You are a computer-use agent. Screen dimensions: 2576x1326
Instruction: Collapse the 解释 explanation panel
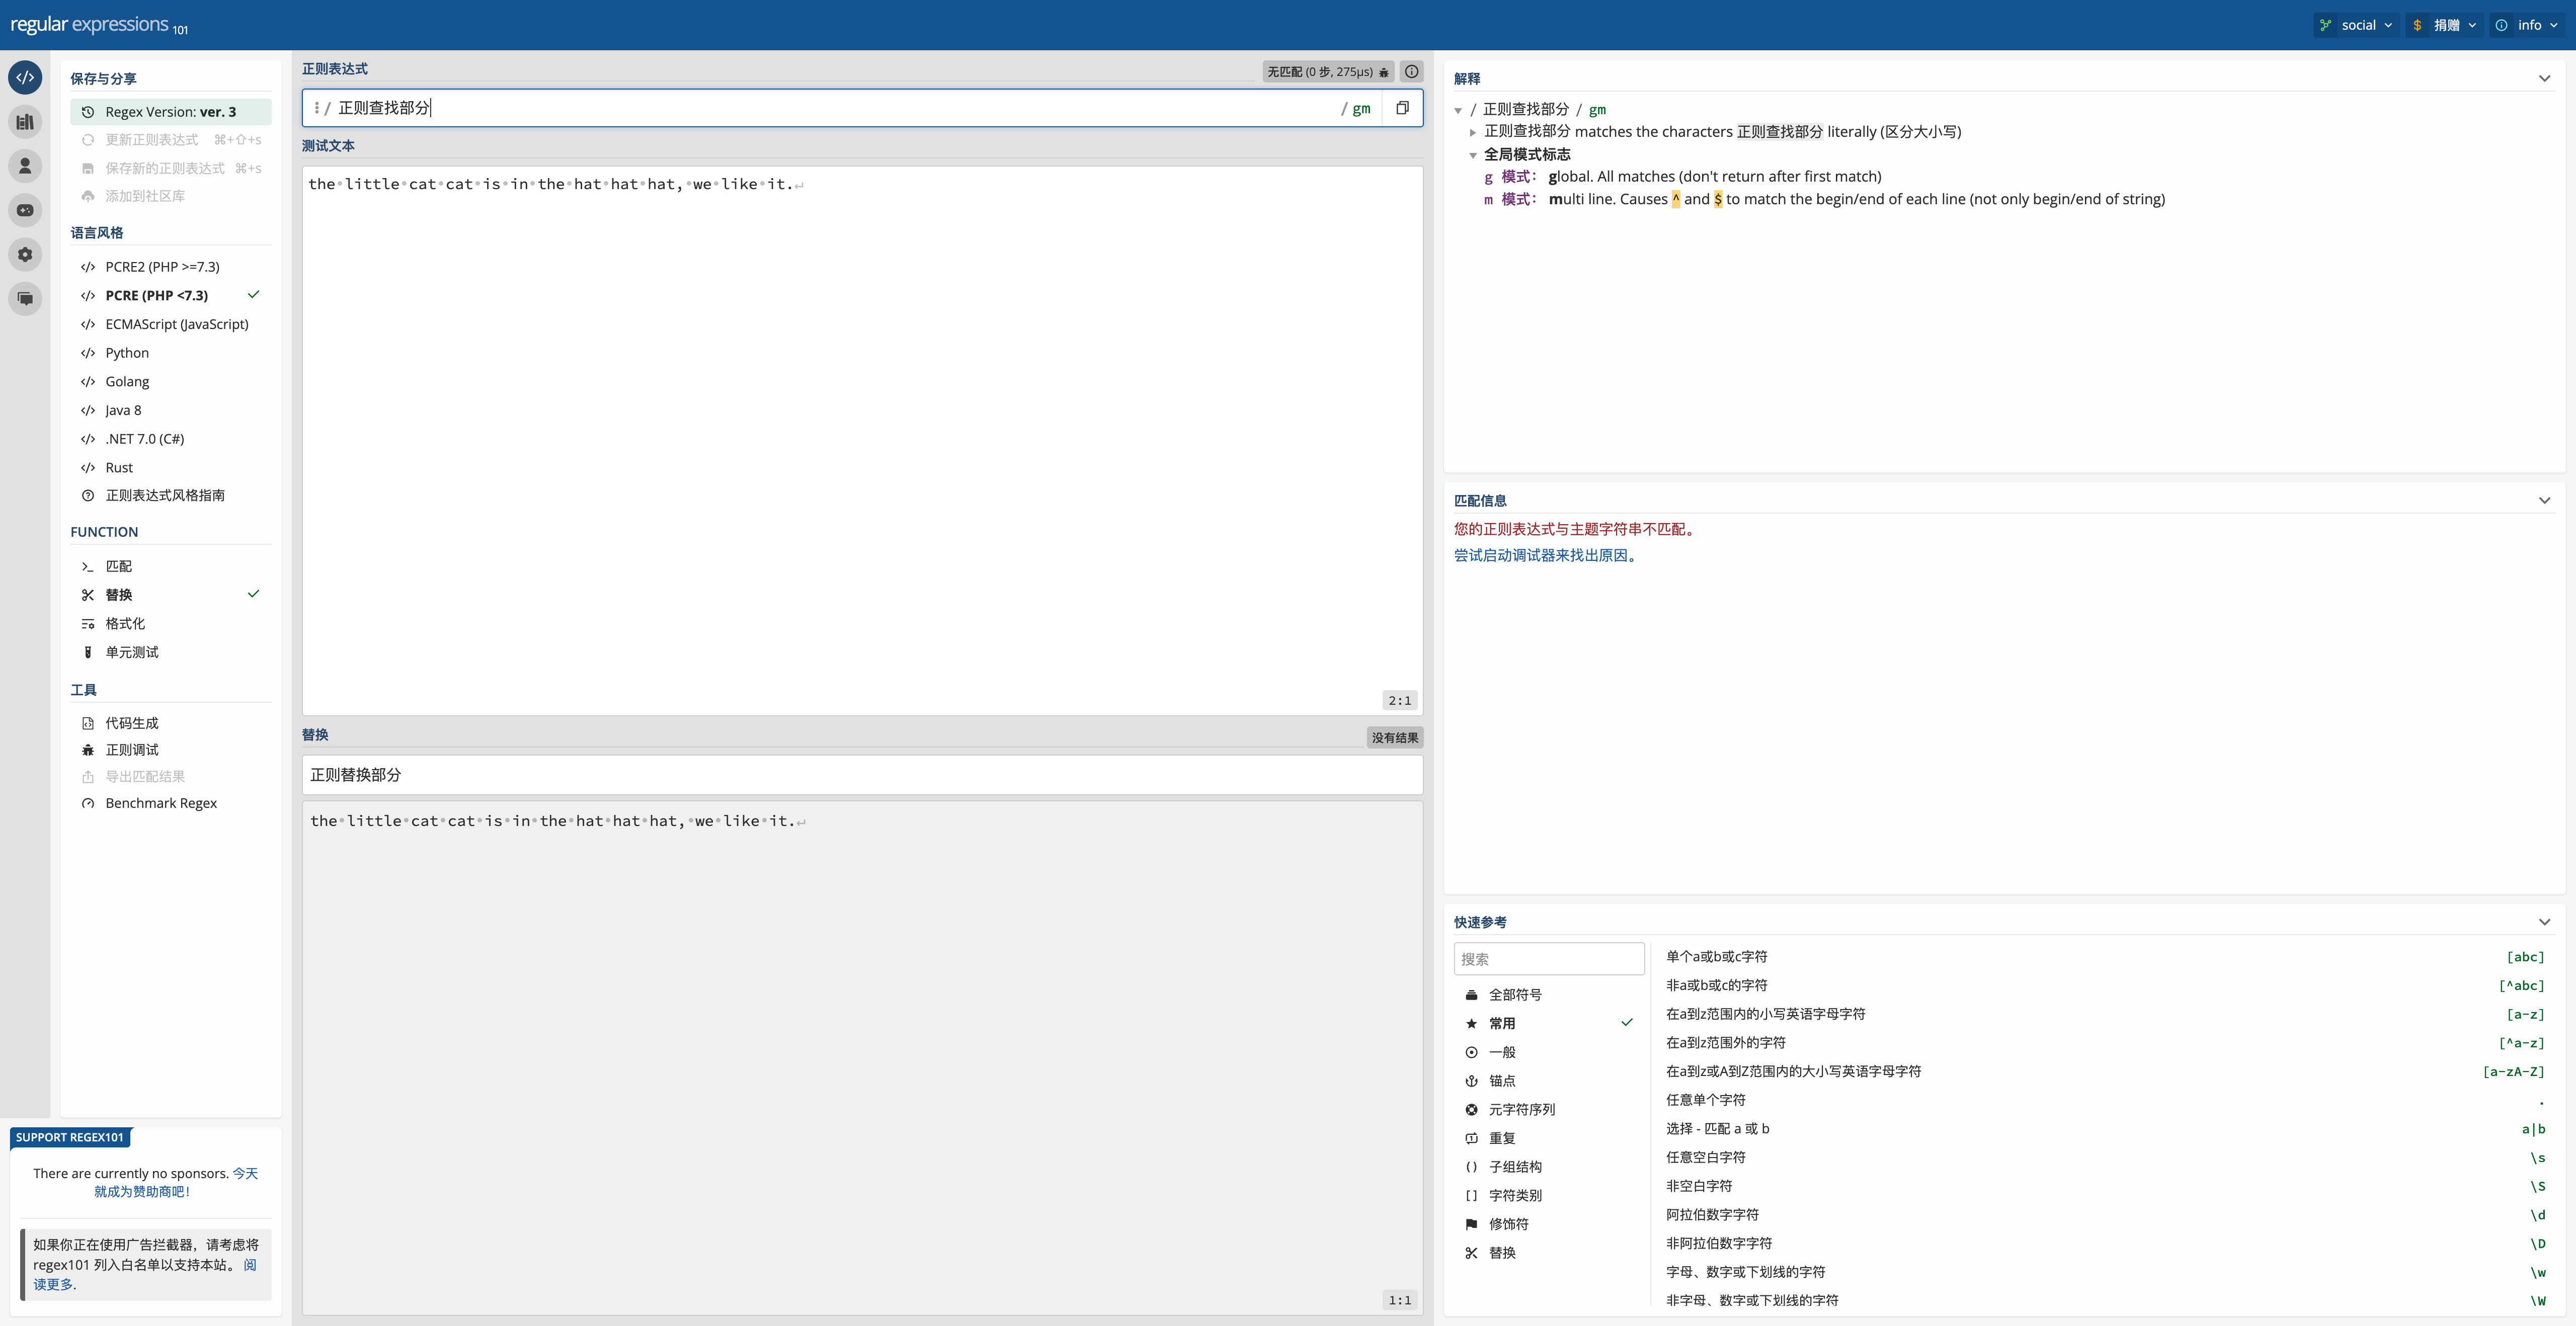2544,78
